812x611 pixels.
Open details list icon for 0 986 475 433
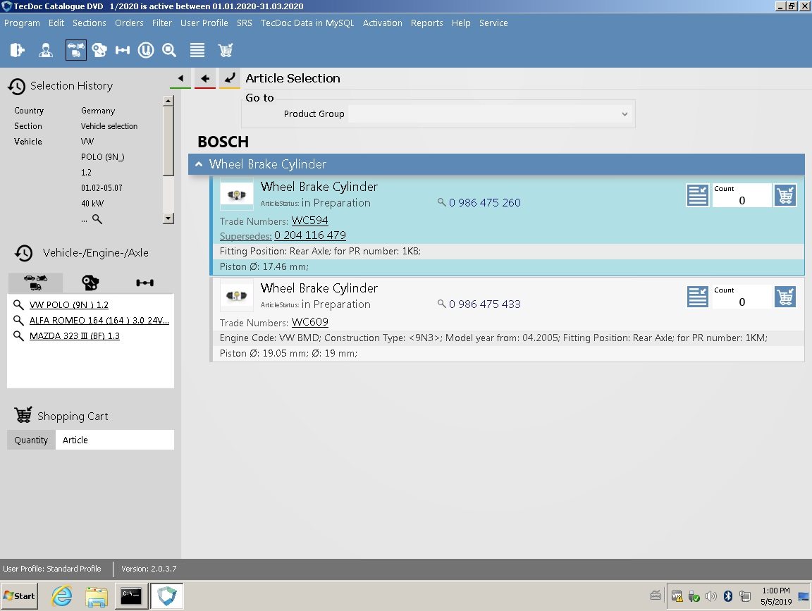tap(698, 297)
